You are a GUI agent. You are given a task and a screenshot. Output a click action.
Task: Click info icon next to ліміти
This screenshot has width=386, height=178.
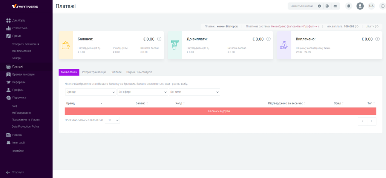[377, 27]
